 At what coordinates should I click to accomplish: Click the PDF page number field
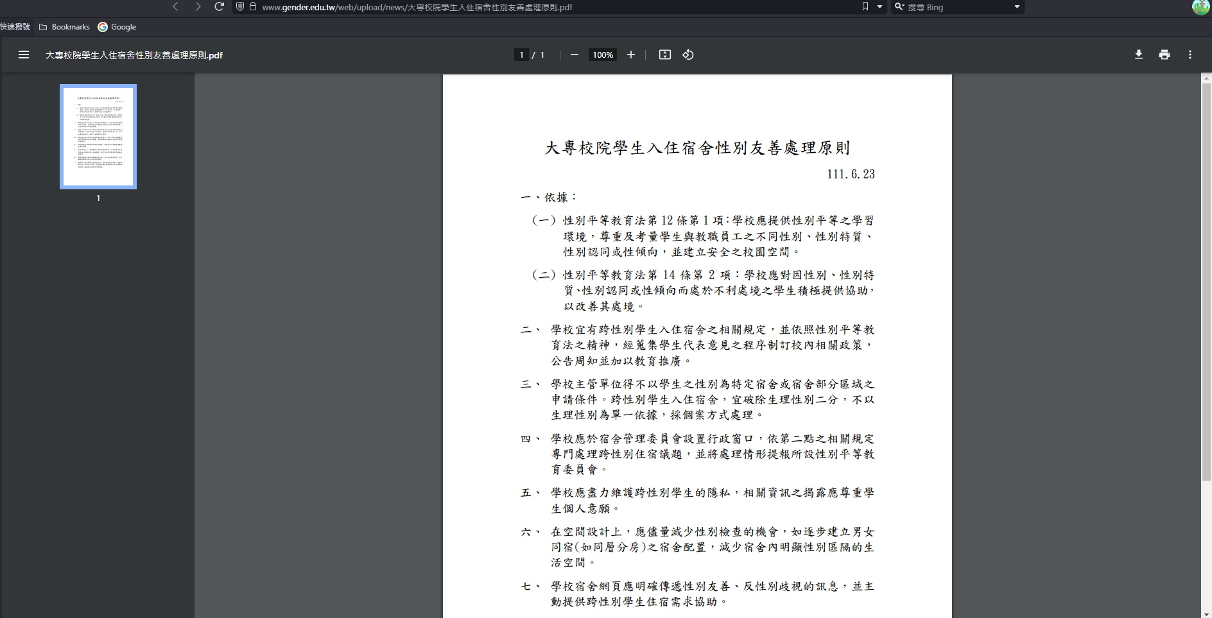pyautogui.click(x=521, y=55)
